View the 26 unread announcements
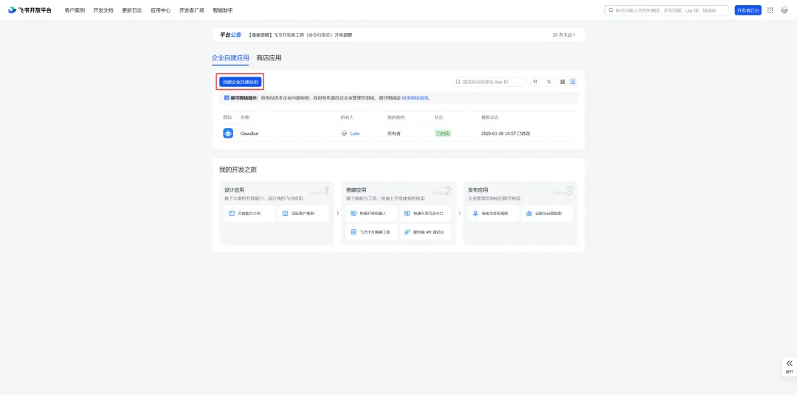The image size is (797, 395). (564, 35)
